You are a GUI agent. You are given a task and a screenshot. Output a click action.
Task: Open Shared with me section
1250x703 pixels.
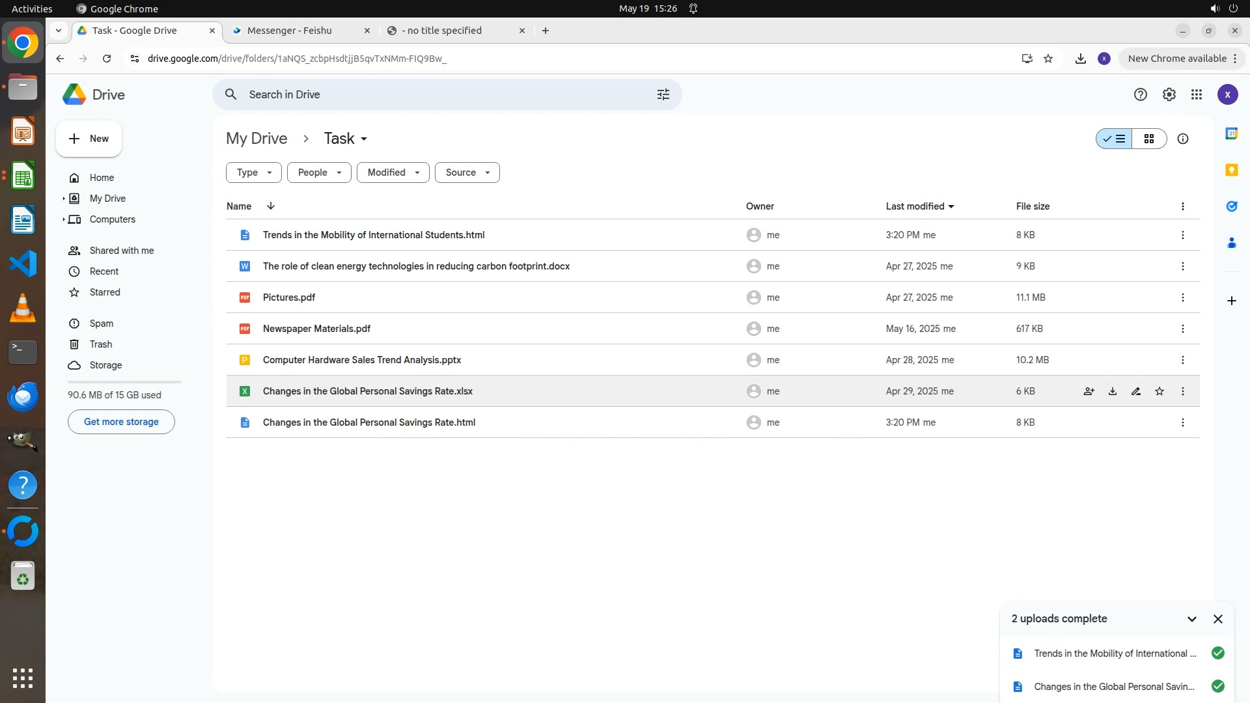click(x=122, y=251)
